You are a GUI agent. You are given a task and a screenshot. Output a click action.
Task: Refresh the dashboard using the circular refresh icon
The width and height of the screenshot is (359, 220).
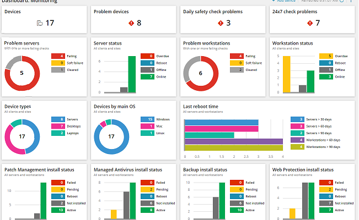(341, 1)
